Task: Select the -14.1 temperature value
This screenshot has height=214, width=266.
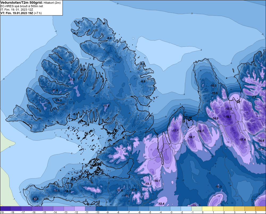Action: (157, 181)
